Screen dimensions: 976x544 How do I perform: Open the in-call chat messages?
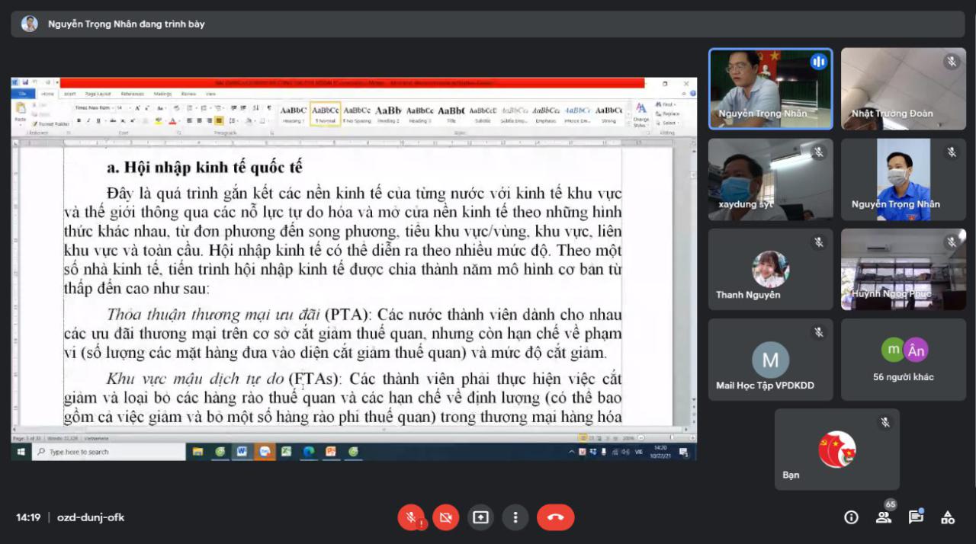(915, 517)
